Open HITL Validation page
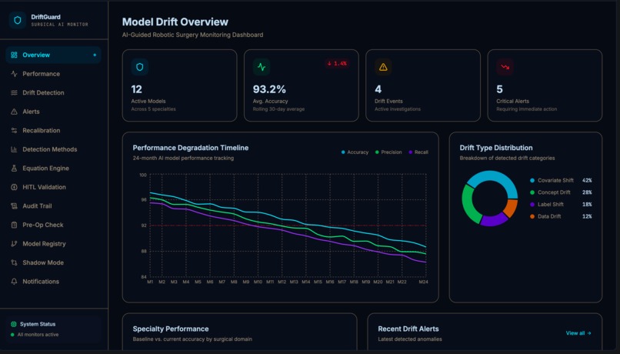 53,187
